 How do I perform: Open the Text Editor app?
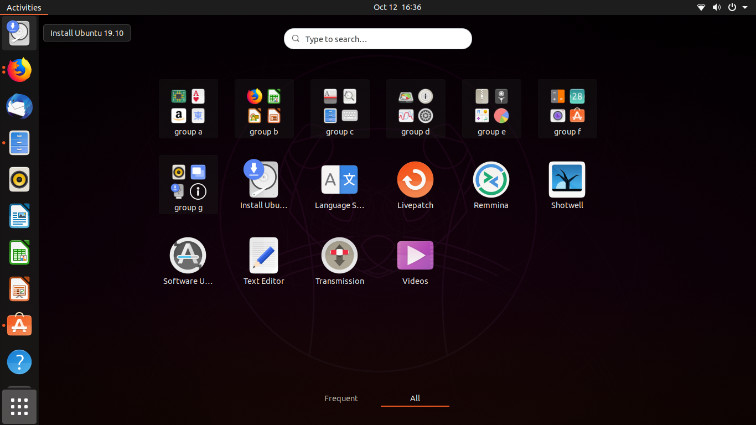[x=264, y=261]
